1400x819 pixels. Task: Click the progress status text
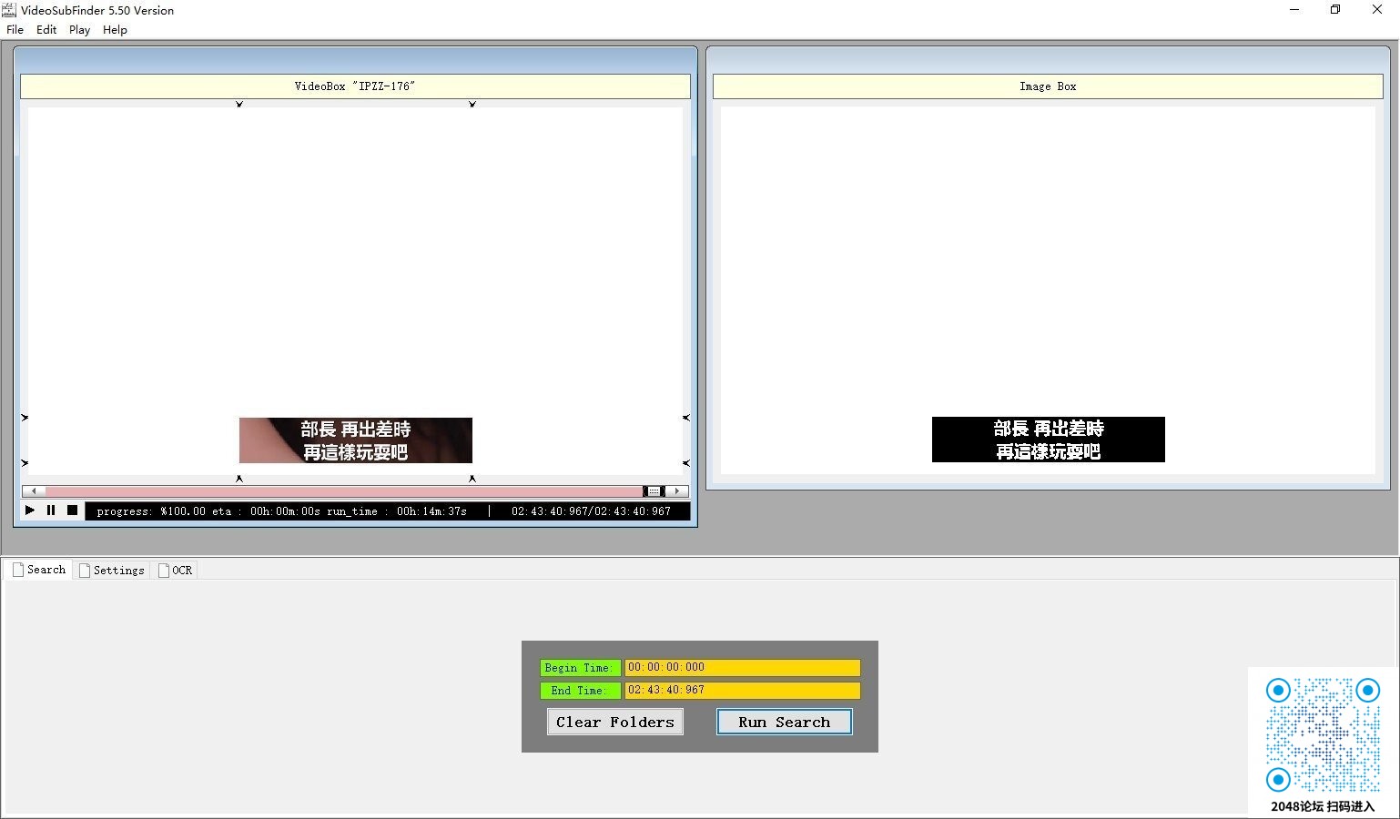pyautogui.click(x=281, y=511)
